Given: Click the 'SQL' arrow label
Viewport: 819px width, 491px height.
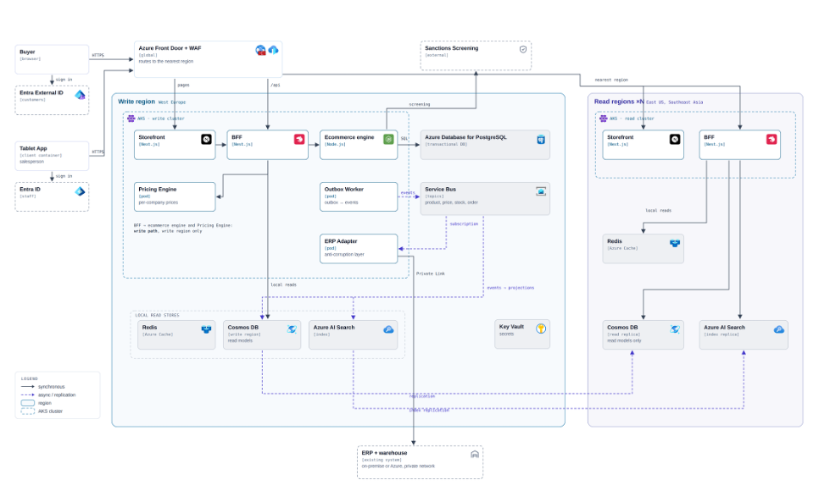Looking at the screenshot, I should (x=404, y=138).
